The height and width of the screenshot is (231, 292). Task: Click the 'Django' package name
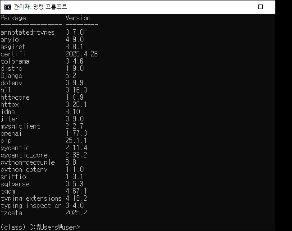[11, 76]
